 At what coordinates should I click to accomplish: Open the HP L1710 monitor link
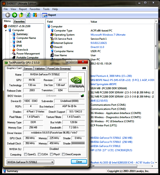(x=111, y=150)
